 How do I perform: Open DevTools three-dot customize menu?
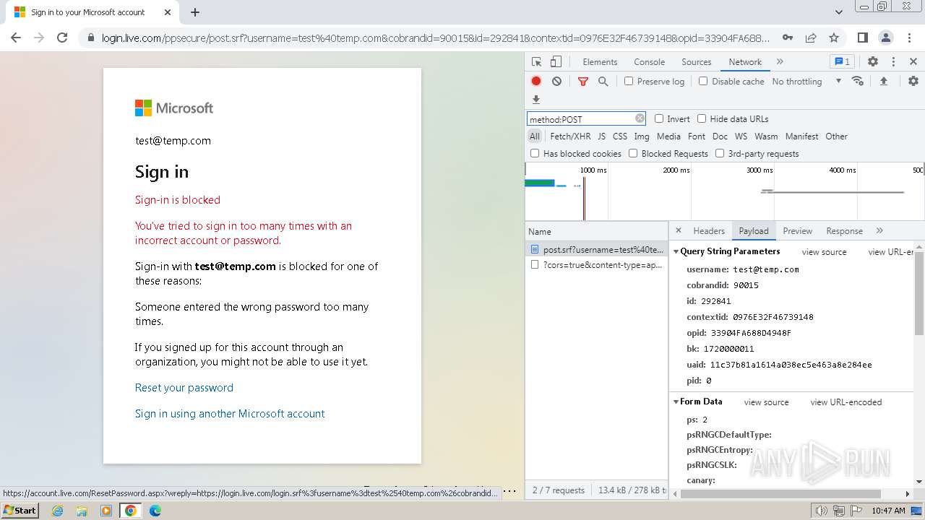893,62
